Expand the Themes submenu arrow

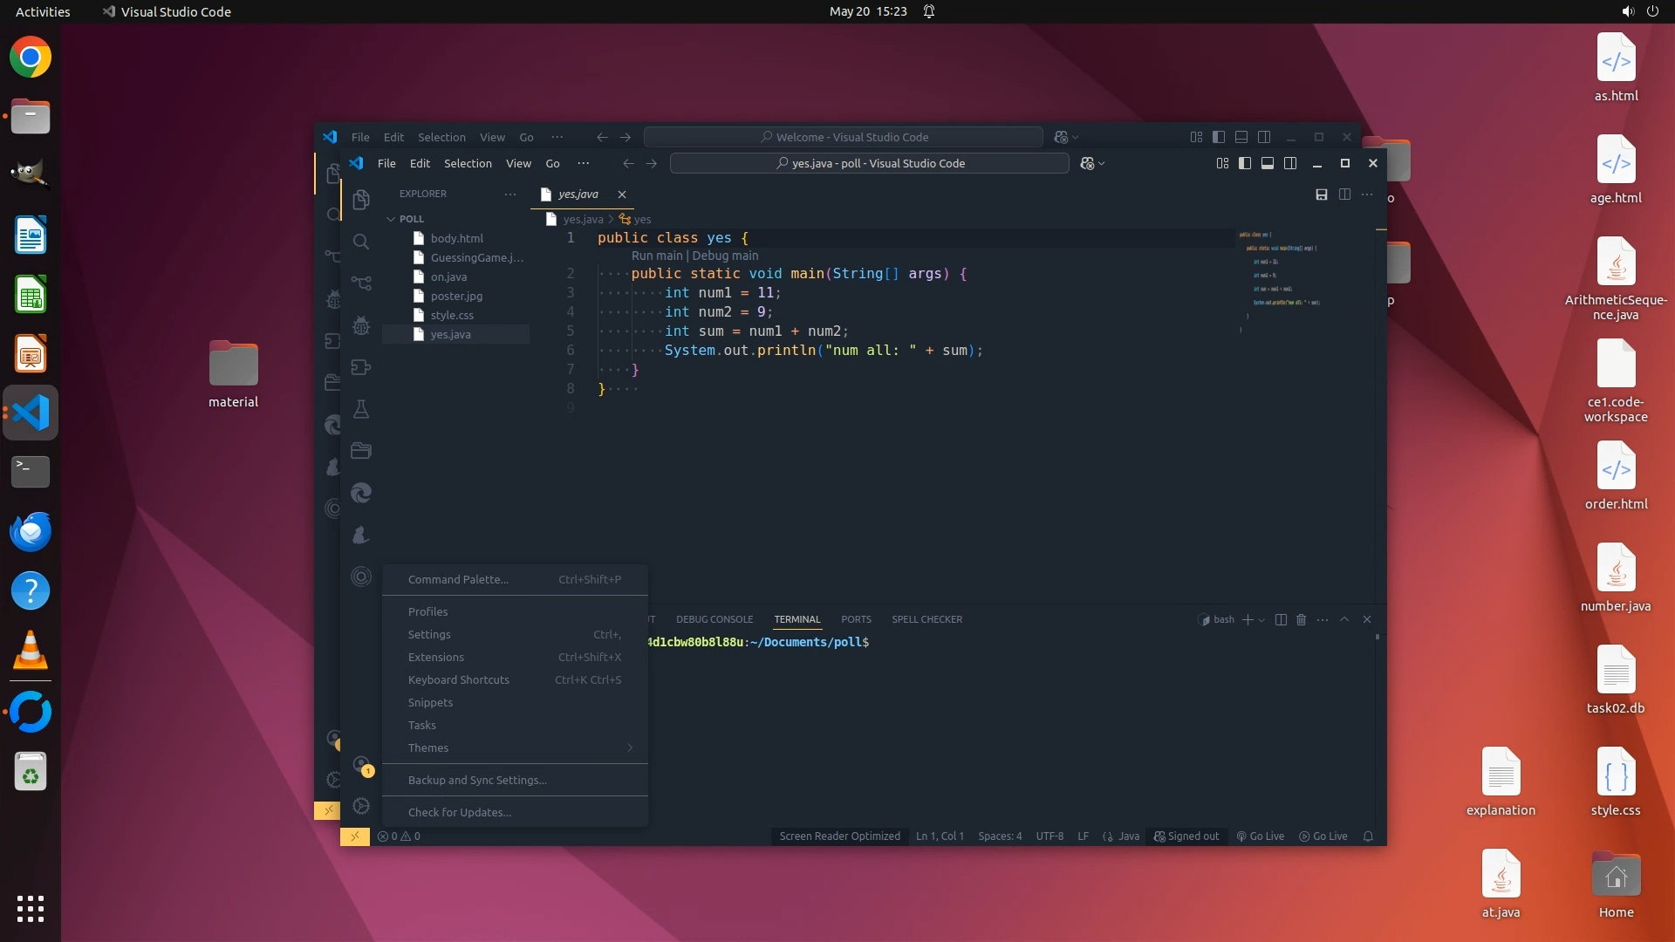(x=630, y=747)
